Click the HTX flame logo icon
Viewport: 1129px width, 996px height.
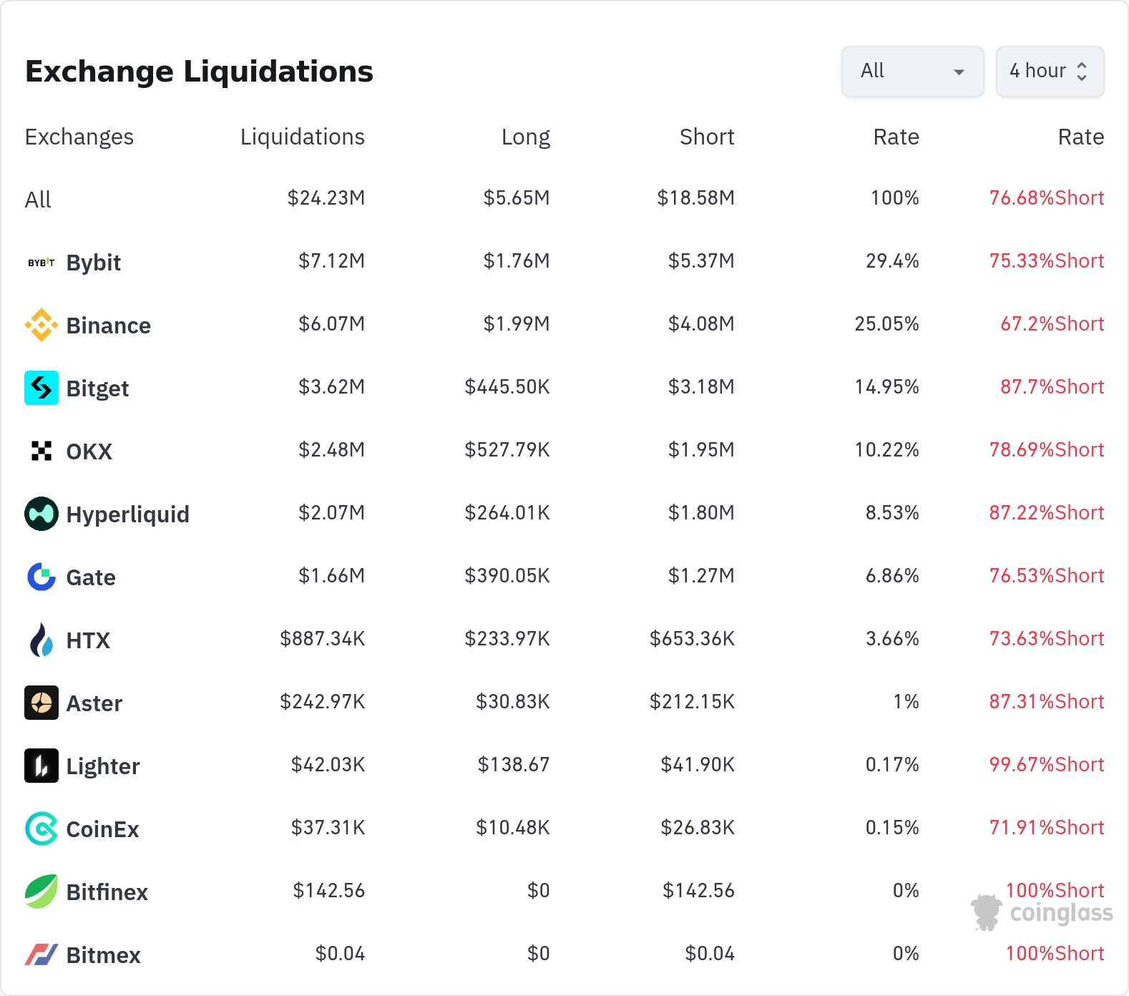click(41, 640)
